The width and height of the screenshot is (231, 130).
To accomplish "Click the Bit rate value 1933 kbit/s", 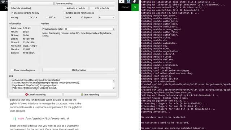I will [x=29, y=53].
